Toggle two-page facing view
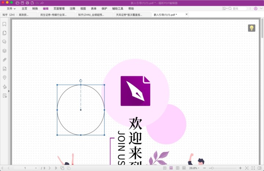Viewport: 264px width, 171px height. (178, 168)
